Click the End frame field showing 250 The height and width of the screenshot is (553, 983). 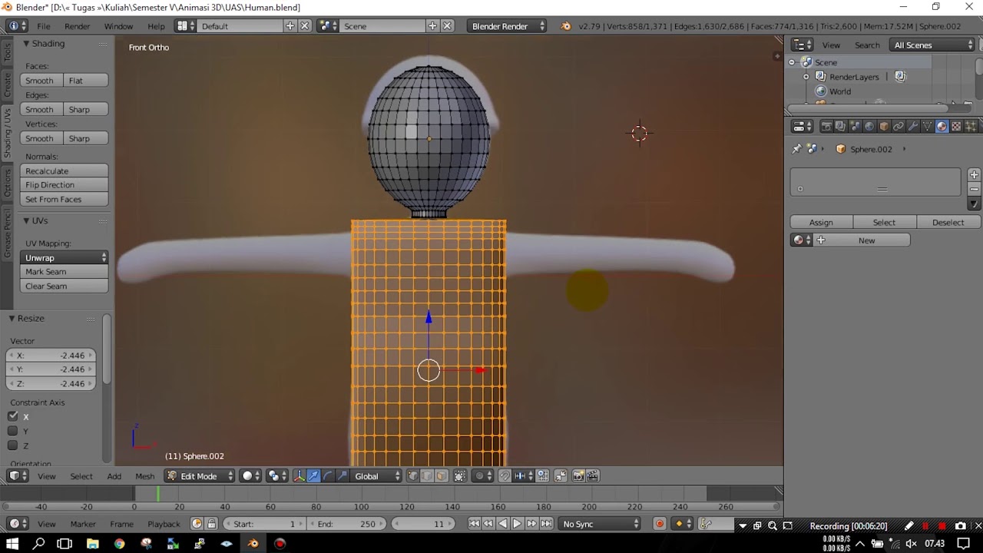(x=346, y=524)
